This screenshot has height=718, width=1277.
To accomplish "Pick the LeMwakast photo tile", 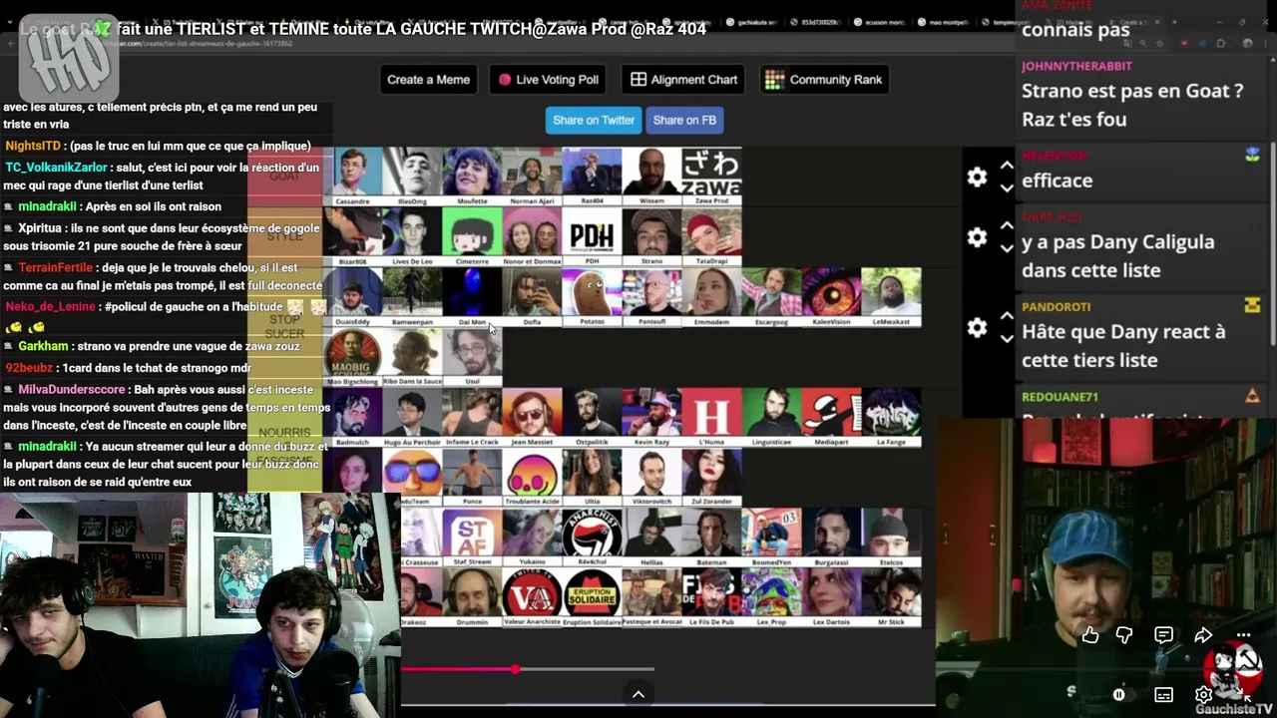I will (891, 296).
